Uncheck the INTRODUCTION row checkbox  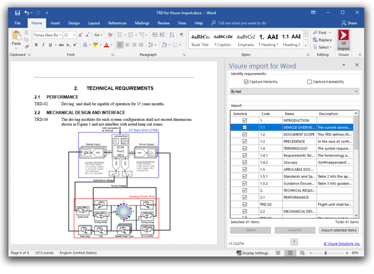pyautogui.click(x=244, y=120)
